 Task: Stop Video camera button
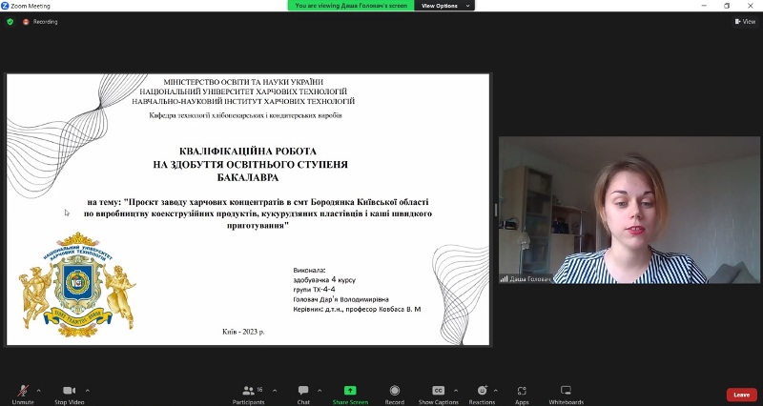69,395
